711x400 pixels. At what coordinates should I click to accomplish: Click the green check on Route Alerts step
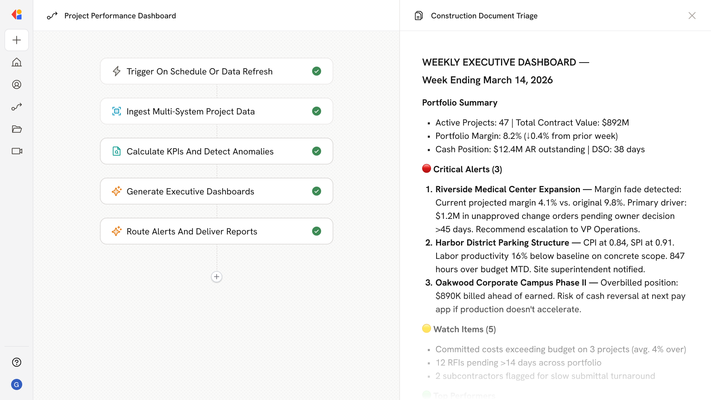coord(317,231)
